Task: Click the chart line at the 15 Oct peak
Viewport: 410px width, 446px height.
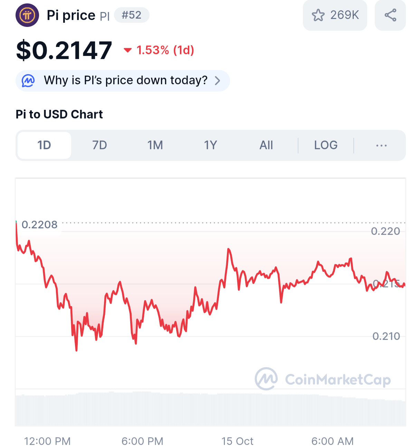Action: tap(228, 249)
